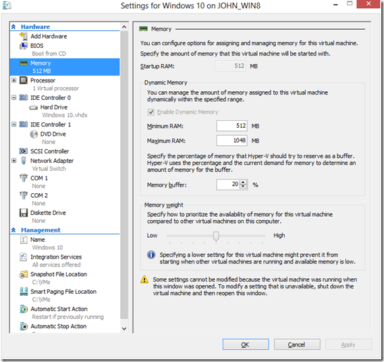The image size is (384, 362).
Task: Click the 'All services offered' text
Action: [56, 265]
